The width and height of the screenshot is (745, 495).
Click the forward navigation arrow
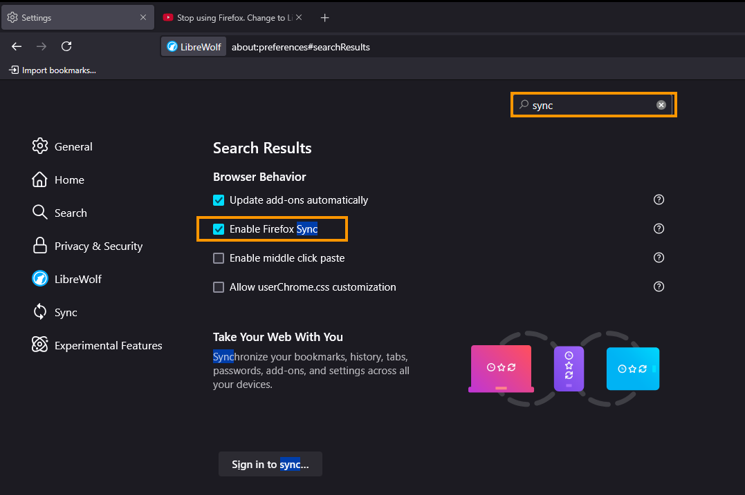[42, 46]
